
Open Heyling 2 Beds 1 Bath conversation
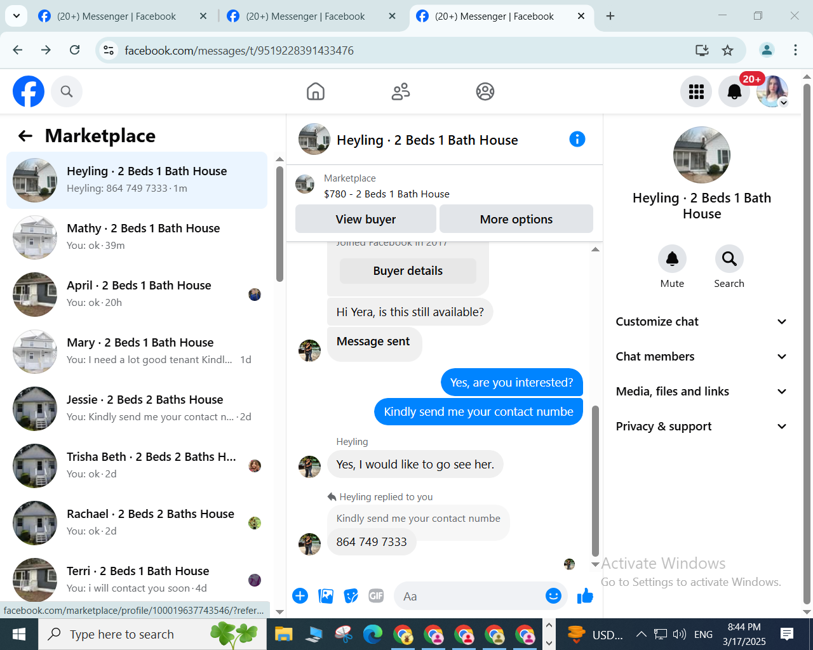pos(137,180)
